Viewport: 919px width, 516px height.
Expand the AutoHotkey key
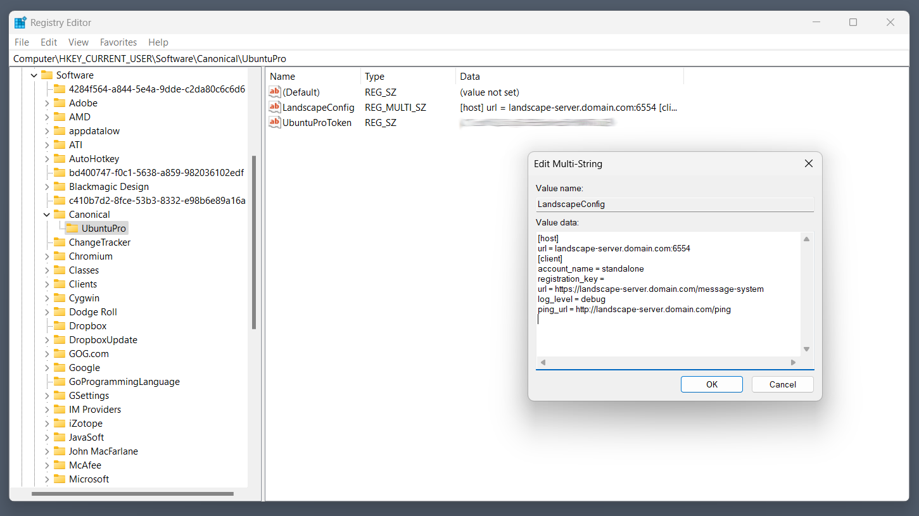(x=47, y=159)
